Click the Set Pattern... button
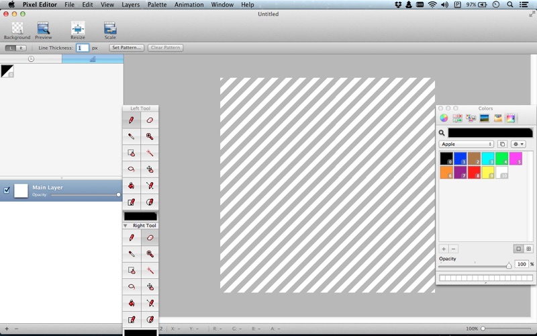Viewport: 537px width, 336px height. coord(127,48)
